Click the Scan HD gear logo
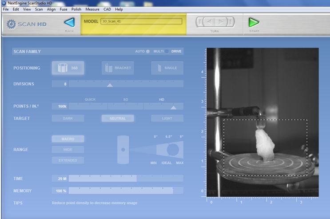Viewport: 330px width, 219px height. pos(11,24)
